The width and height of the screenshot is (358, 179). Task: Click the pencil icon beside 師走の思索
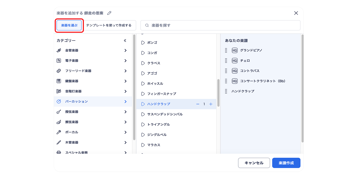coord(109,13)
